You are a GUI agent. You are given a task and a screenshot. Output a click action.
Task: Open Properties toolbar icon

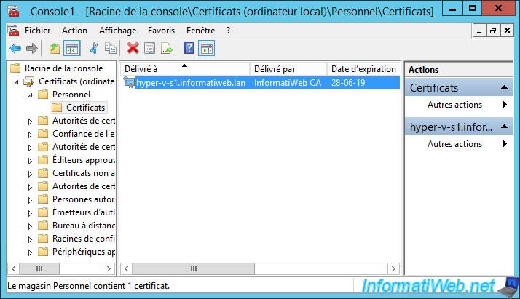click(149, 48)
